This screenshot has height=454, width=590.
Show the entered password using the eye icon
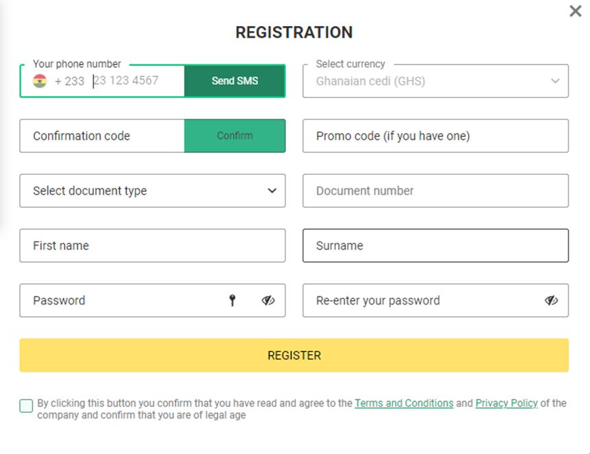pos(270,300)
